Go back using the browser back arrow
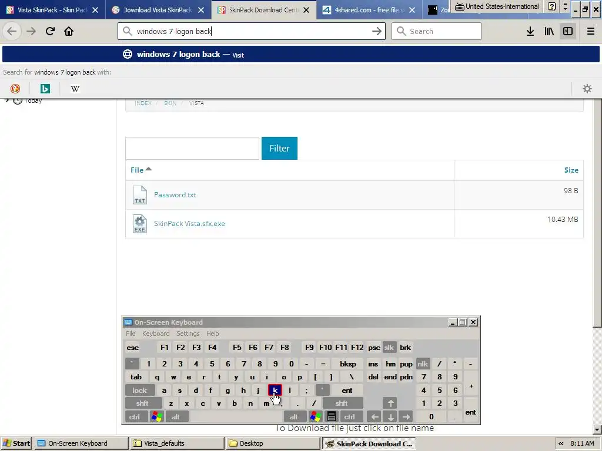 coord(12,31)
